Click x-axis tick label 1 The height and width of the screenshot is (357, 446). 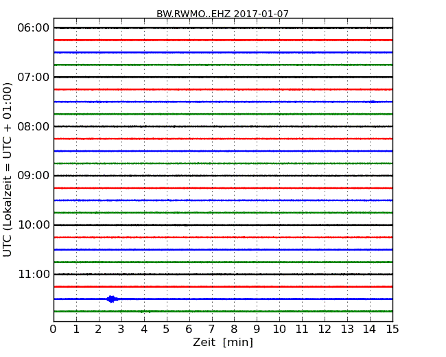click(x=76, y=330)
